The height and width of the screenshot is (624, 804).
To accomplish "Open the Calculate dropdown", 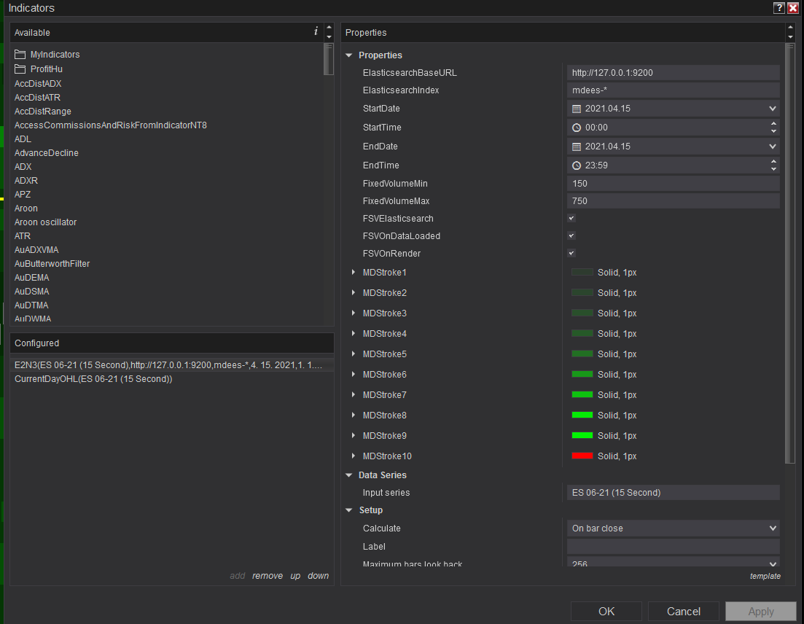I will (x=672, y=529).
